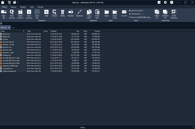Select mountain-bike-tour-1.mp4 file
This screenshot has width=195, height=129.
50,58
